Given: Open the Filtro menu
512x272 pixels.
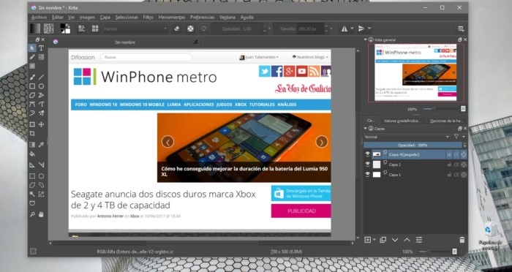Looking at the screenshot, I should tap(148, 18).
